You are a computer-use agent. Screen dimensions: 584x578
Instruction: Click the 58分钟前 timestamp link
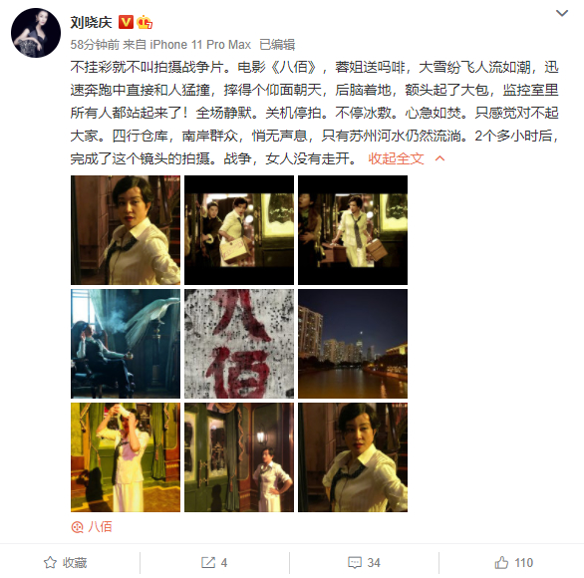tap(95, 45)
